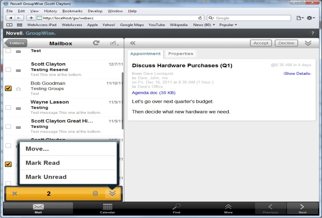The height and width of the screenshot is (218, 322).
Task: Click envelope icon of Wayne Lasson message
Action: click(18, 108)
